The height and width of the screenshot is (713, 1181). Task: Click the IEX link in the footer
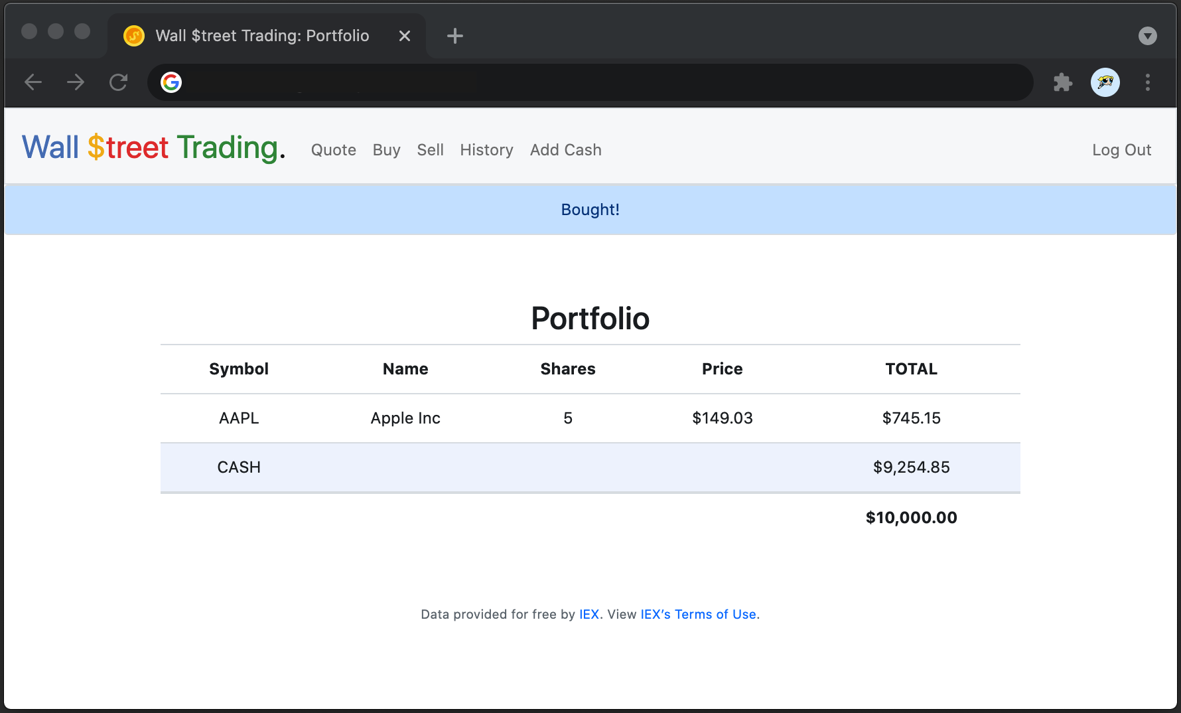point(589,614)
